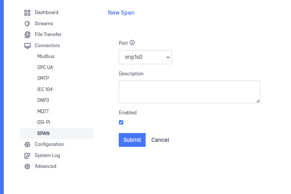
Task: Click the Connectors monitor icon
Action: pos(27,46)
